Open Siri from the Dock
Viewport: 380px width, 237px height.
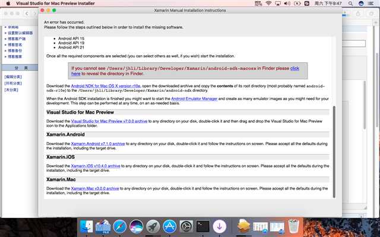pos(136,226)
